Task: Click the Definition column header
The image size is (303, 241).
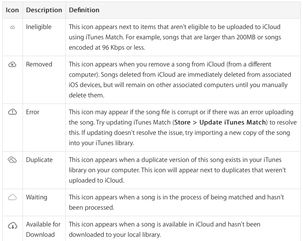Action: [84, 10]
